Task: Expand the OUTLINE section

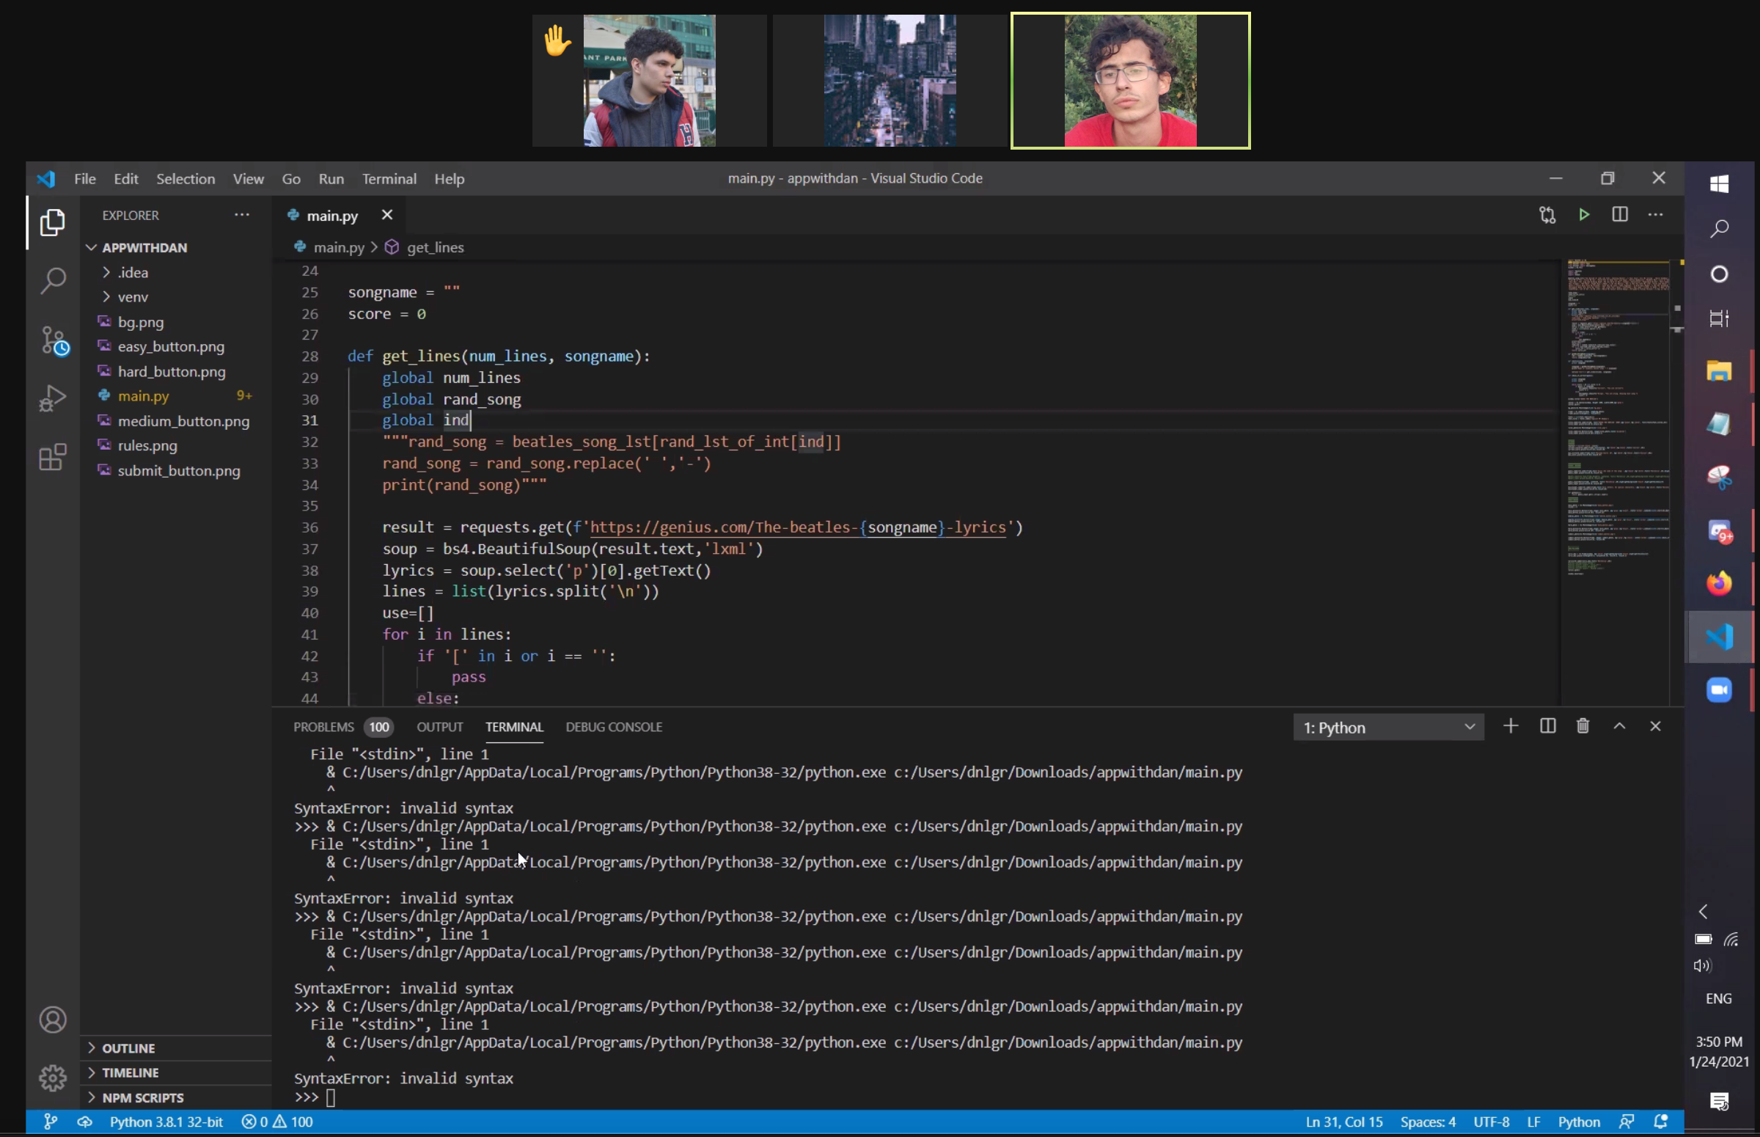Action: pos(128,1048)
